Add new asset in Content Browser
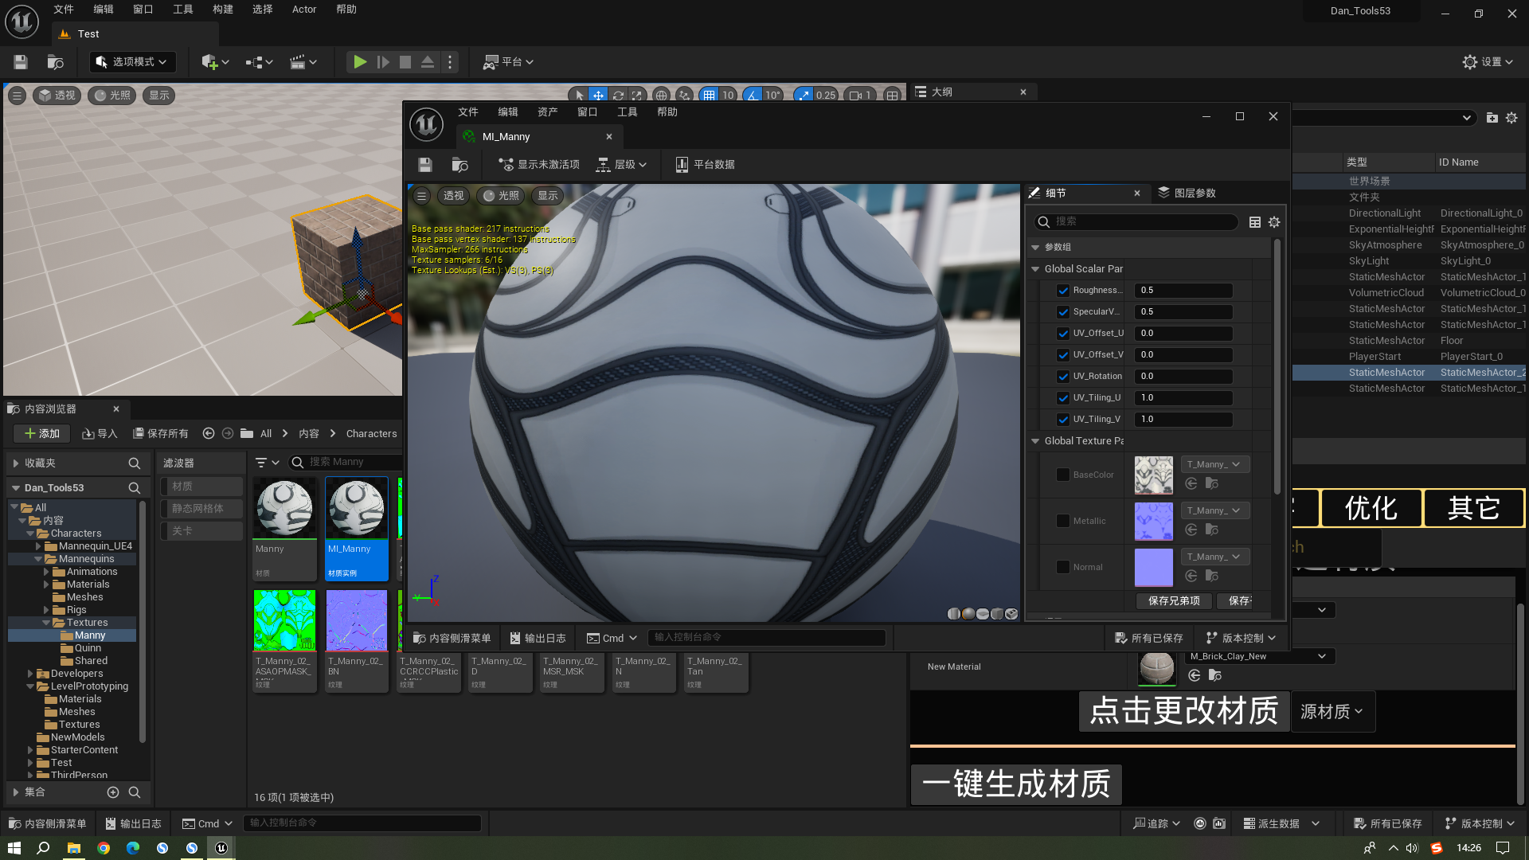Viewport: 1529px width, 860px height. coord(42,434)
